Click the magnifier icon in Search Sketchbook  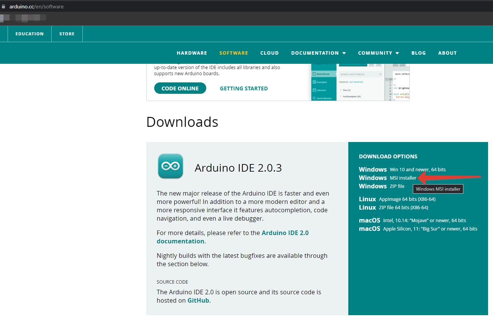pyautogui.click(x=380, y=74)
